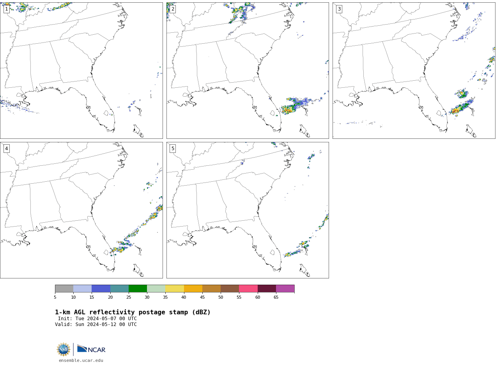Click the NCAR logo
This screenshot has height=365, width=499.
91,349
